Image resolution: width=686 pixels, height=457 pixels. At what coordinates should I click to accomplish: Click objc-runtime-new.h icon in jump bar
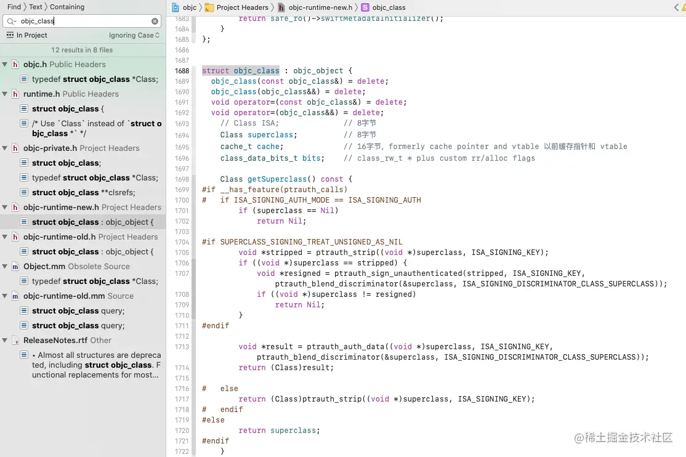click(x=281, y=7)
